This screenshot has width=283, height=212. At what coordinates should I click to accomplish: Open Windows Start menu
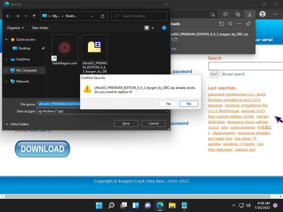99,205
